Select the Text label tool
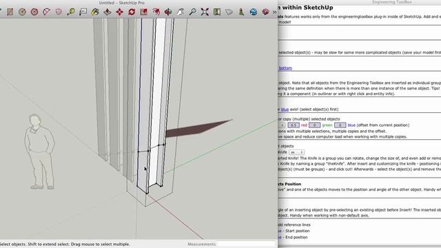 point(83,12)
